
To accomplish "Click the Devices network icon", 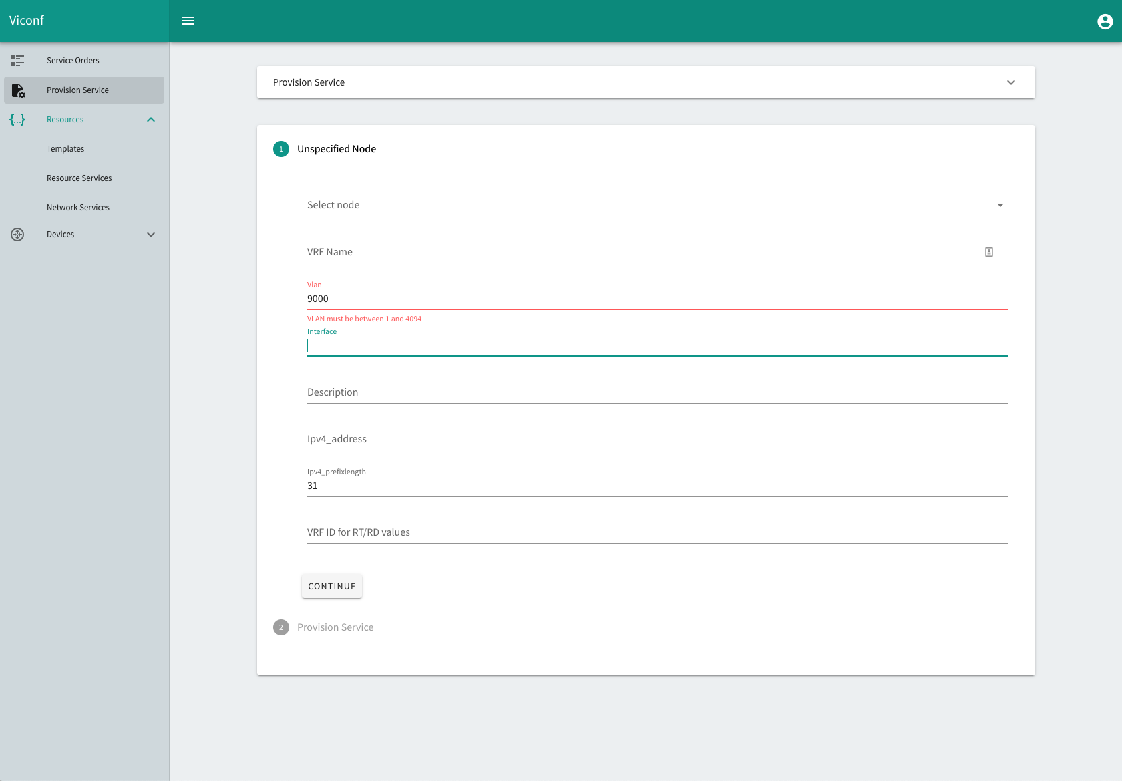I will (17, 235).
